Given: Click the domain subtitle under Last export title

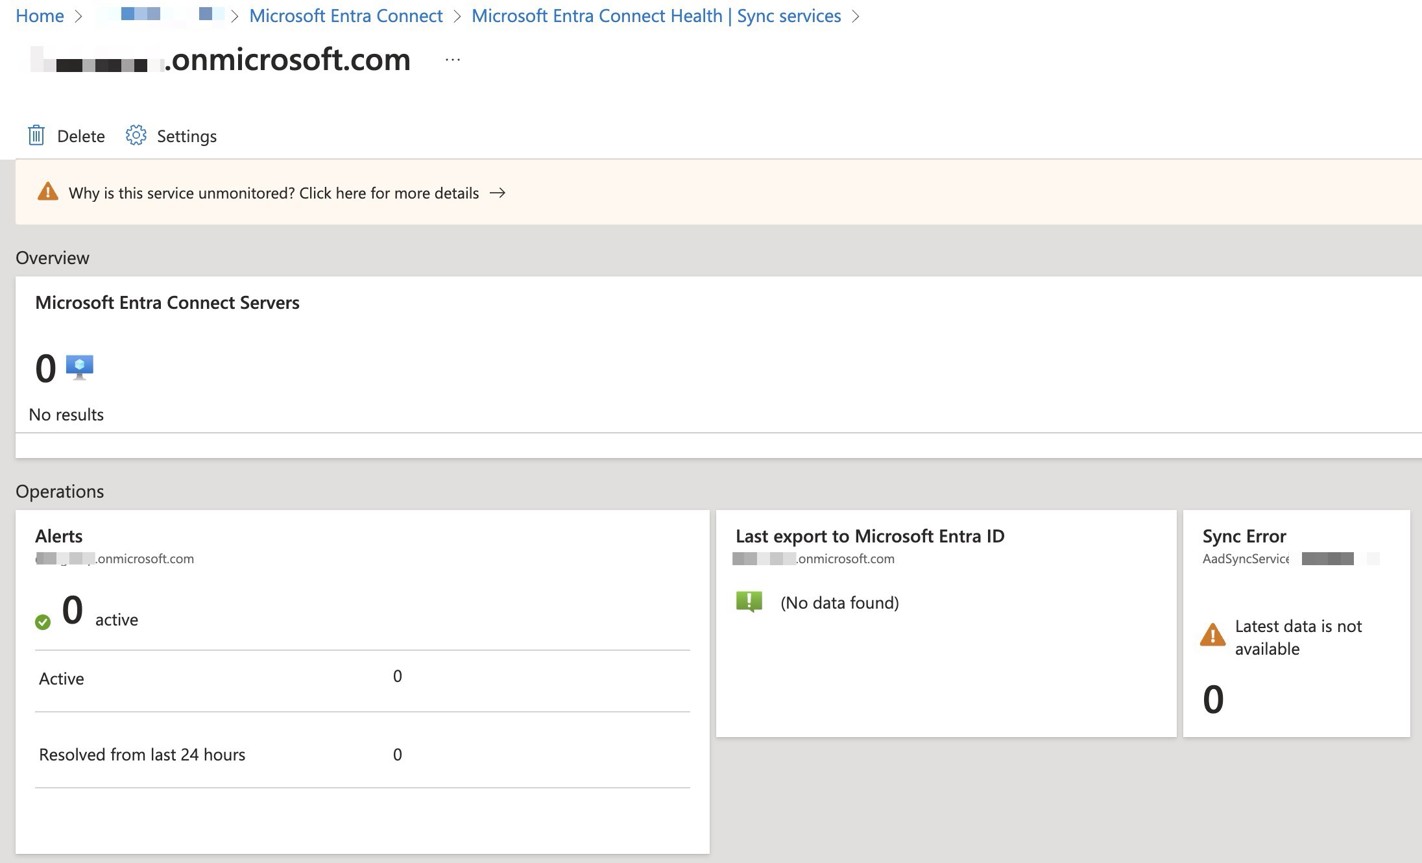Looking at the screenshot, I should click(x=814, y=559).
